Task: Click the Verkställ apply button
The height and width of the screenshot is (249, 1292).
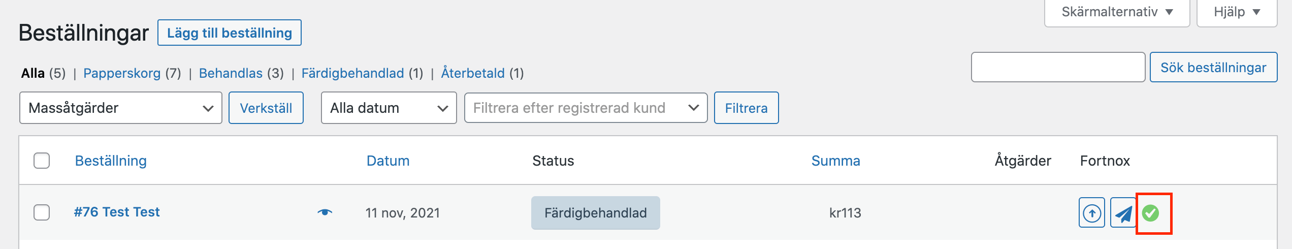Action: [x=266, y=108]
